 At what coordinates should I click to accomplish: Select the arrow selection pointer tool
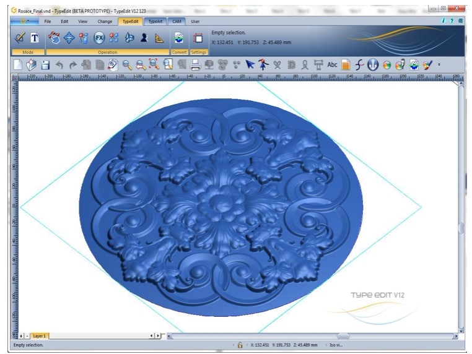pyautogui.click(x=250, y=64)
